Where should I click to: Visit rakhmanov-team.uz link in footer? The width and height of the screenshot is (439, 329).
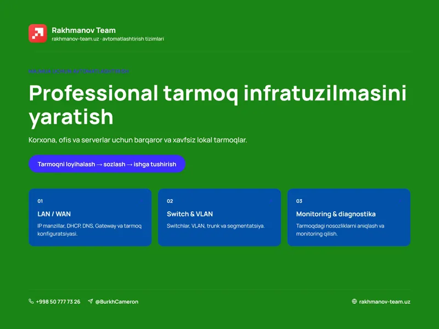[x=385, y=302]
